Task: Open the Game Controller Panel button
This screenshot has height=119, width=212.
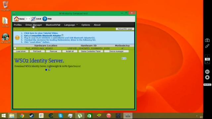Action: [91, 51]
